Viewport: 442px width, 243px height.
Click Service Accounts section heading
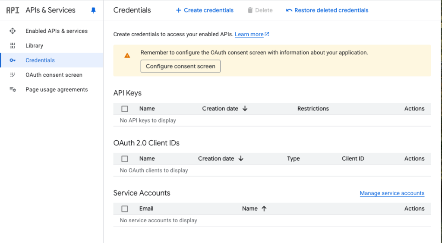[142, 193]
